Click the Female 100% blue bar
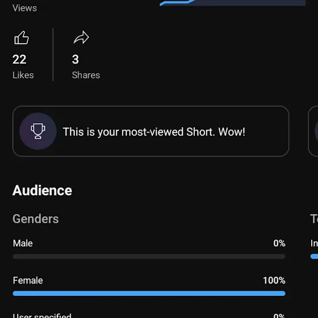The image size is (318, 318). (x=149, y=294)
